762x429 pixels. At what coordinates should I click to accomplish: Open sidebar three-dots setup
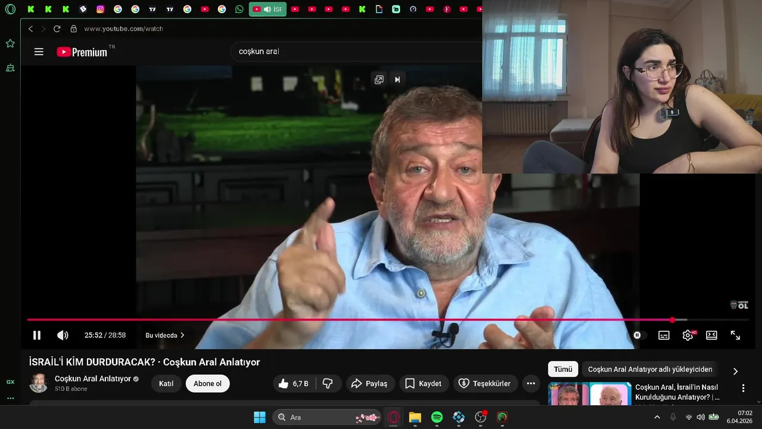[x=10, y=398]
